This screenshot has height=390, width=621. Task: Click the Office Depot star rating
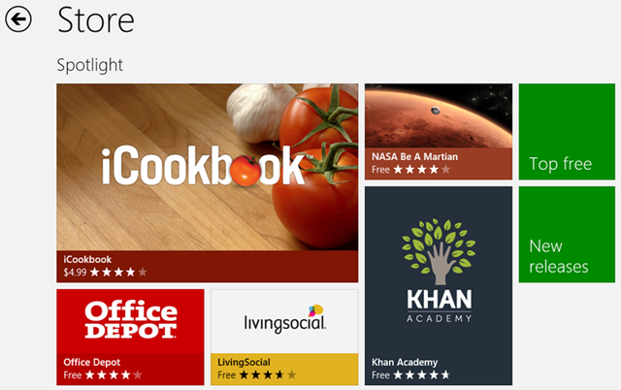[114, 374]
